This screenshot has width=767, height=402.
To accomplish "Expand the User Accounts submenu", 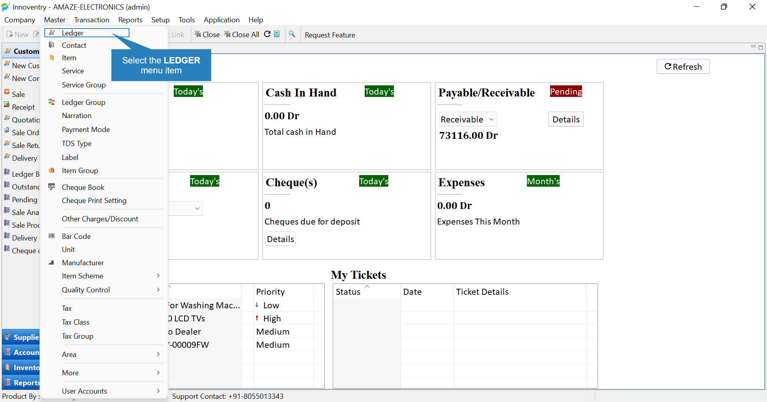I will [158, 391].
